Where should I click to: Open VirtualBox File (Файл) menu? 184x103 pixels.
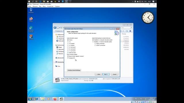pos(30,6)
